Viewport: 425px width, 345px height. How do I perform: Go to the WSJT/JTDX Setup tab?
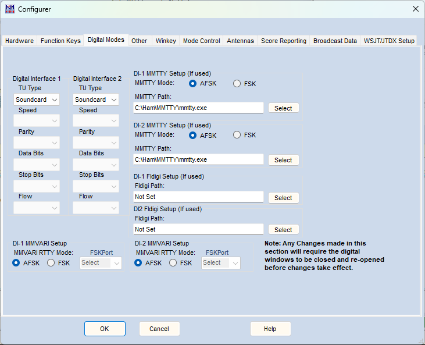coord(389,41)
